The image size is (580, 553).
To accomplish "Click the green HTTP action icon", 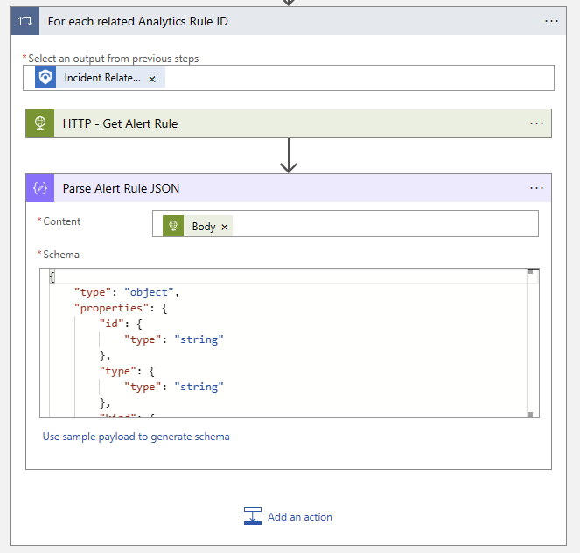I will (x=40, y=123).
